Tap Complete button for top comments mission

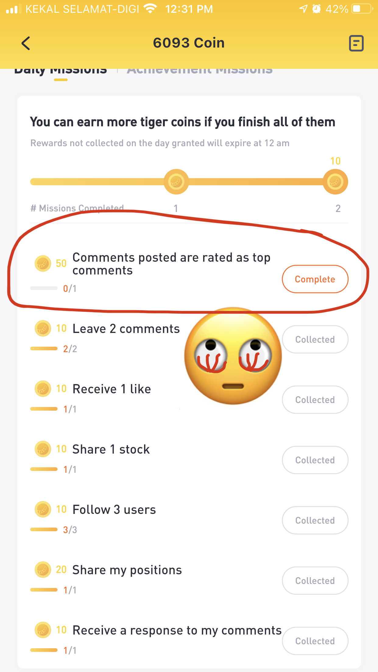click(x=315, y=279)
